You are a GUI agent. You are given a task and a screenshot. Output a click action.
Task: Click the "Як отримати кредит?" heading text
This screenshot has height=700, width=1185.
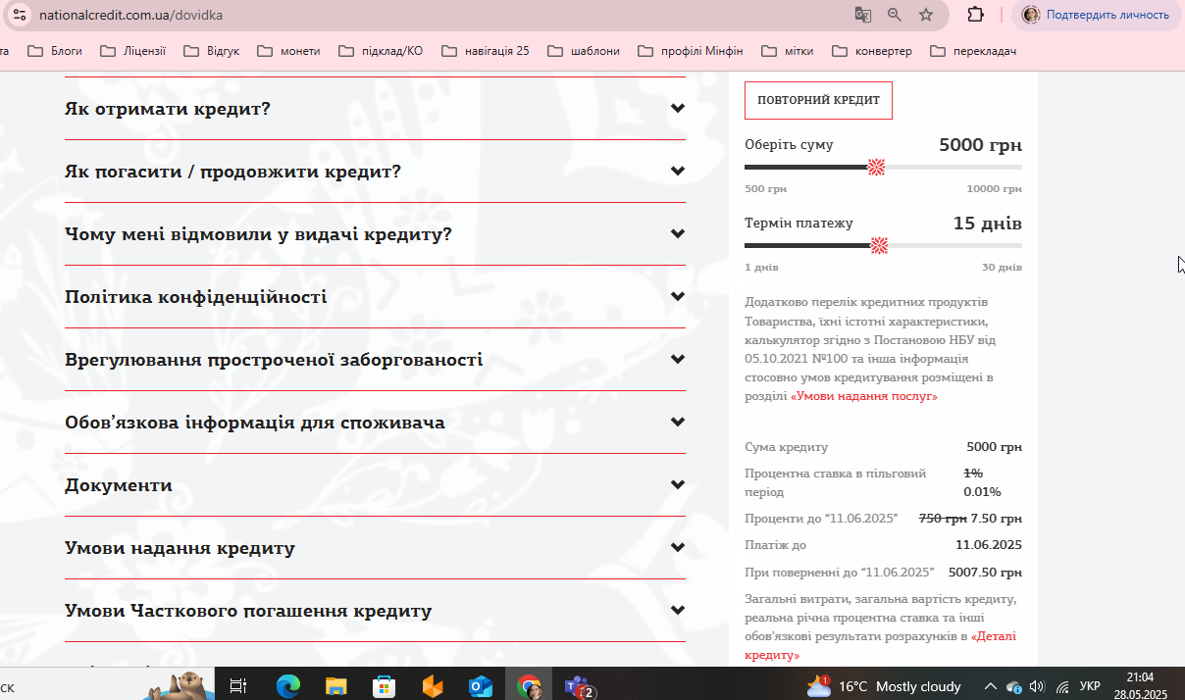pyautogui.click(x=168, y=109)
